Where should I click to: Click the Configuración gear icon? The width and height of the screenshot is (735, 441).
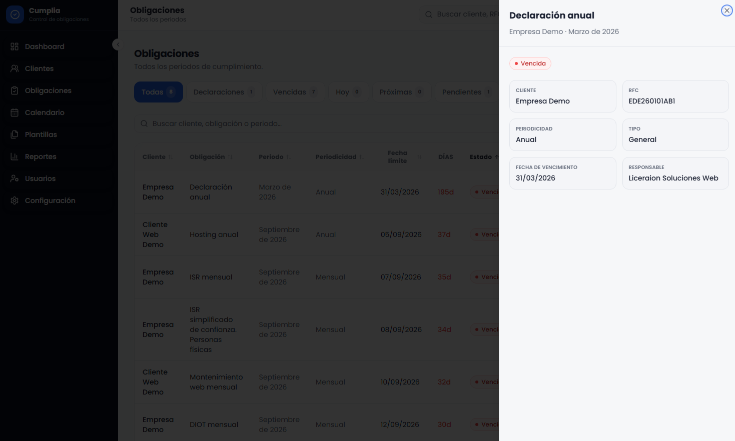[15, 200]
